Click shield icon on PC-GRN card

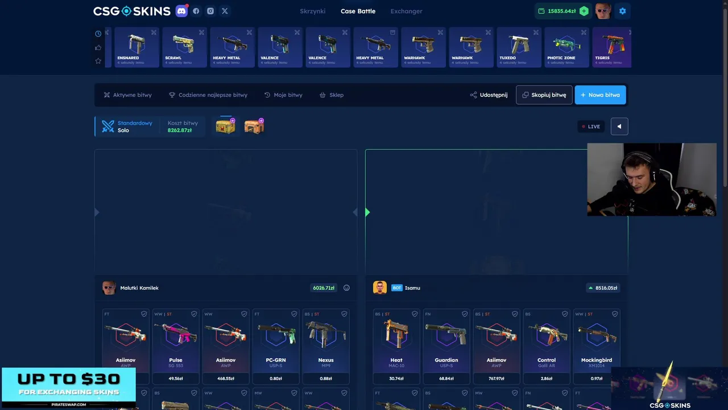[x=294, y=314]
